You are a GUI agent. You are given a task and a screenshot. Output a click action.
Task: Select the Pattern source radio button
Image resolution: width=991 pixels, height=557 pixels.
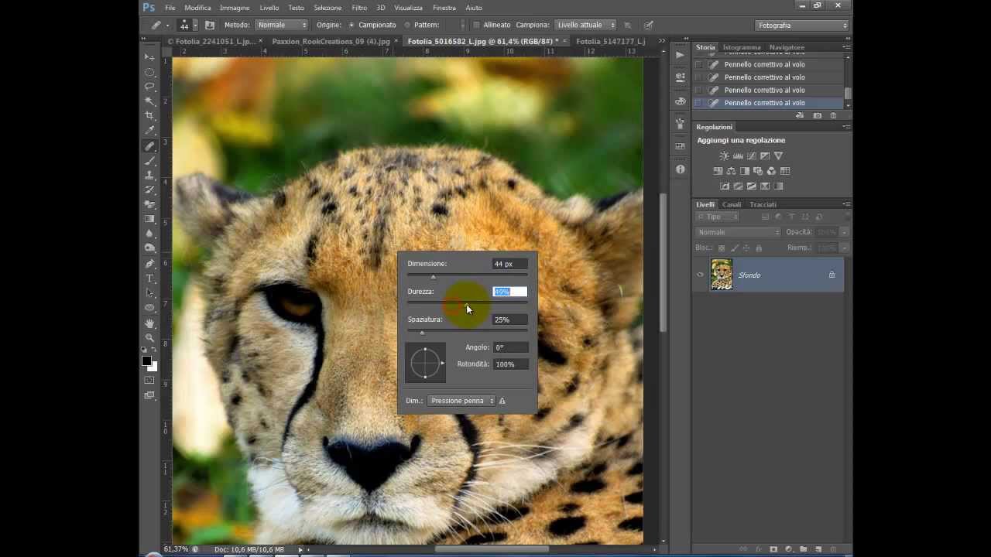pyautogui.click(x=407, y=25)
